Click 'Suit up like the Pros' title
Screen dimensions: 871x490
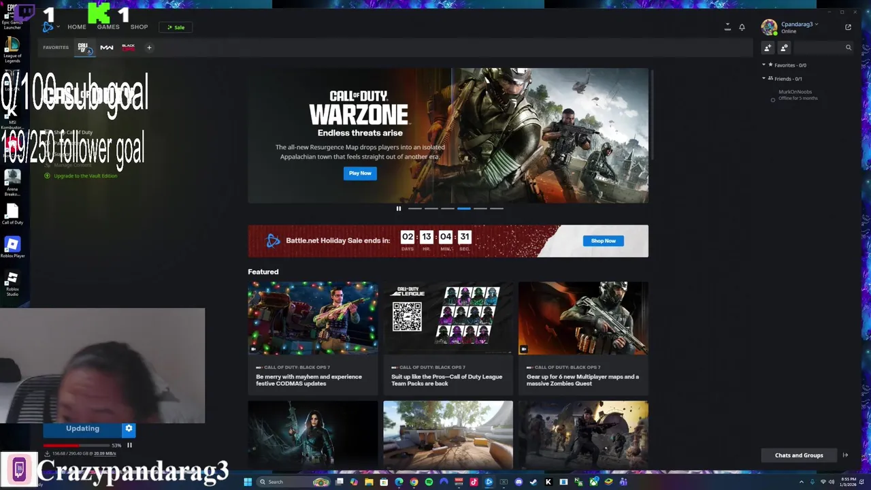pos(446,380)
